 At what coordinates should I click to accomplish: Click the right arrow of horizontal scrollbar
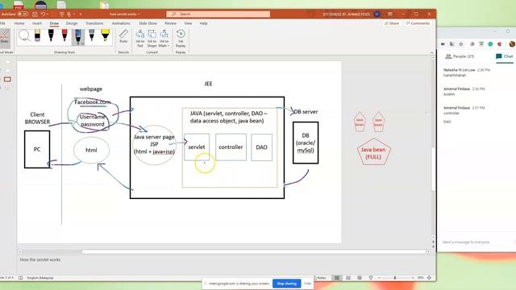(428, 252)
